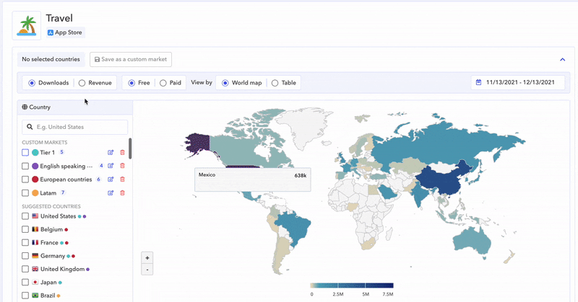Select the European countries checkbox
The image size is (578, 302).
click(26, 179)
